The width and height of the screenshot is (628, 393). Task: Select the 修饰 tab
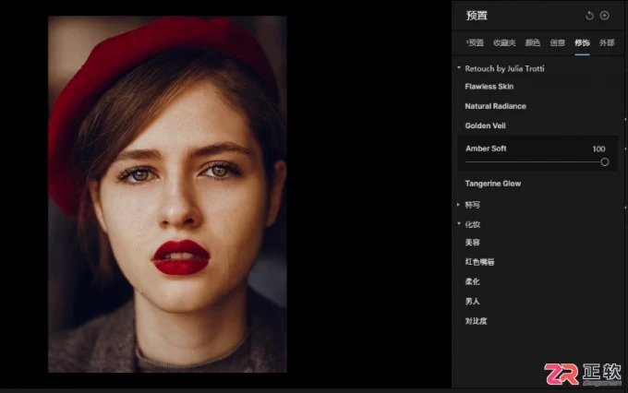(582, 42)
